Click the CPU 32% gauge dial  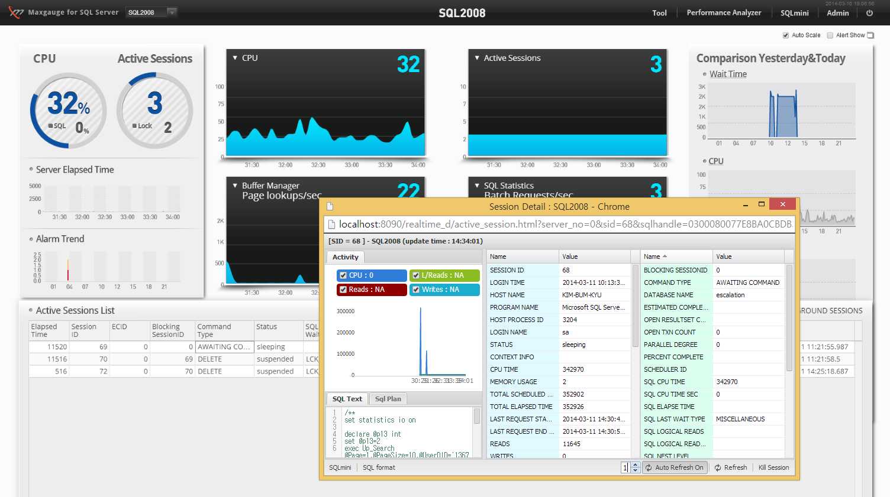(69, 111)
